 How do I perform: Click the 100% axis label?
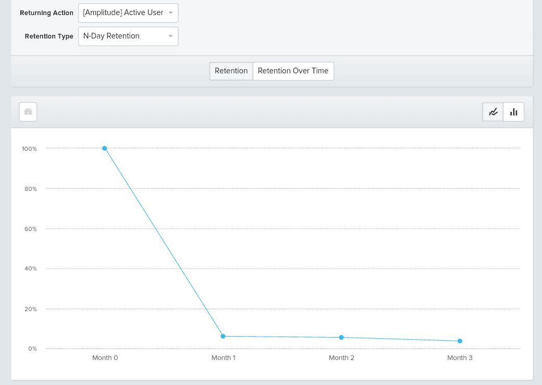point(30,148)
